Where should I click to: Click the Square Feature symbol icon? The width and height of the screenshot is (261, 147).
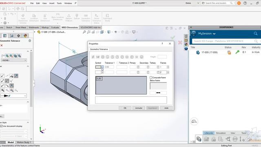pyautogui.click(x=137, y=57)
